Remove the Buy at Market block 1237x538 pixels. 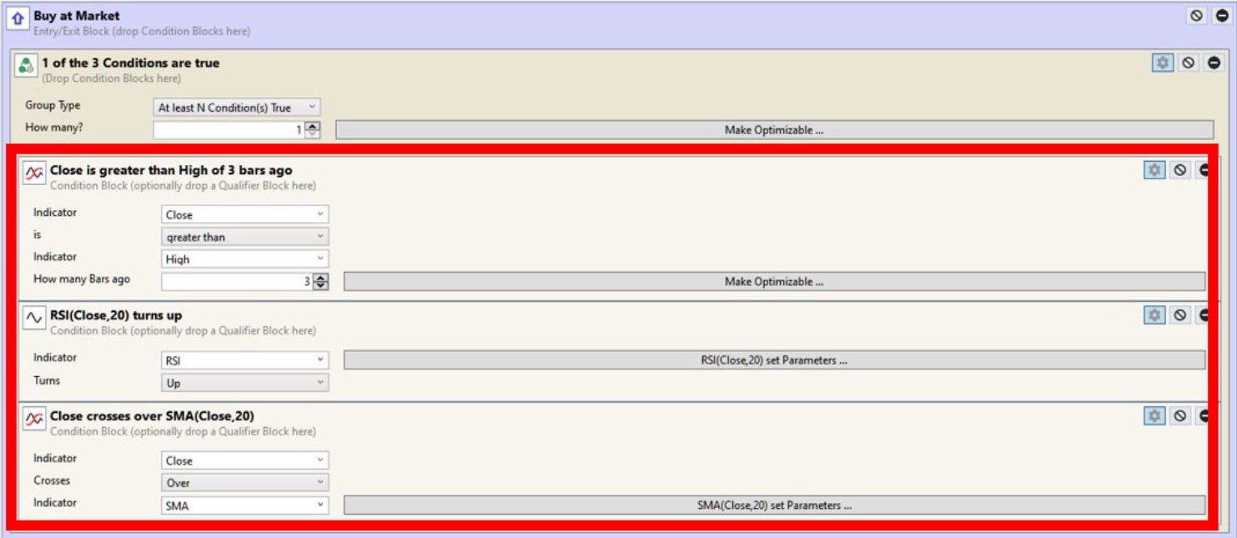pos(1221,16)
